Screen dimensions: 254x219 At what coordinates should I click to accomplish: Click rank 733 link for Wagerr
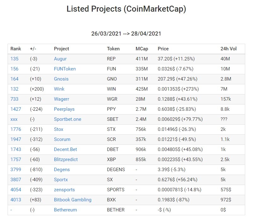click(x=15, y=99)
